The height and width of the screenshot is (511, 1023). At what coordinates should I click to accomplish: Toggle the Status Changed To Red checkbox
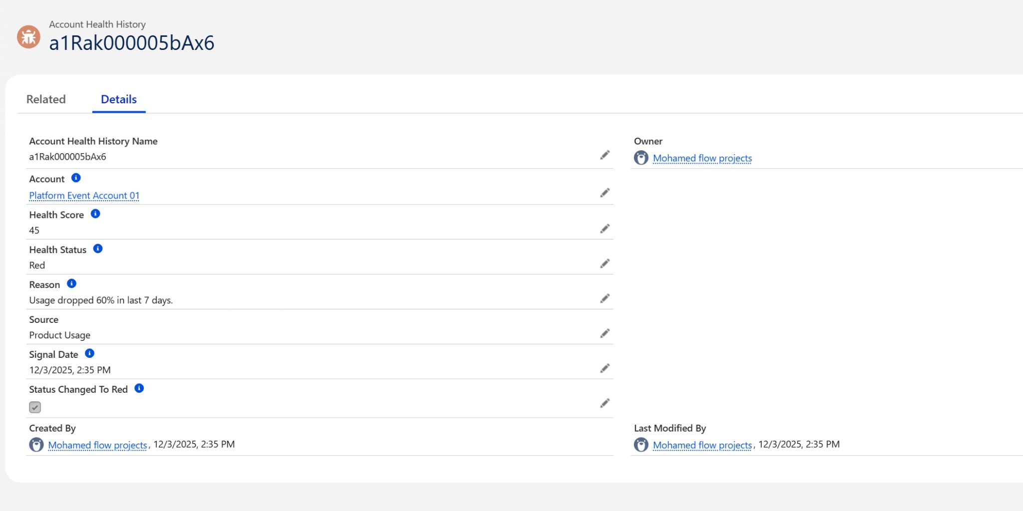[x=35, y=407]
